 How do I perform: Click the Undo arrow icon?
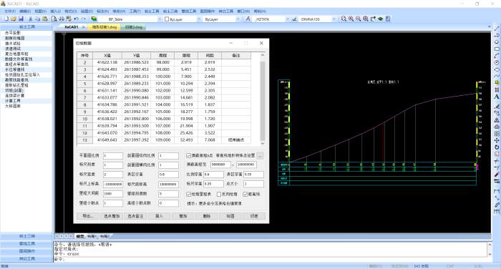pos(77,19)
